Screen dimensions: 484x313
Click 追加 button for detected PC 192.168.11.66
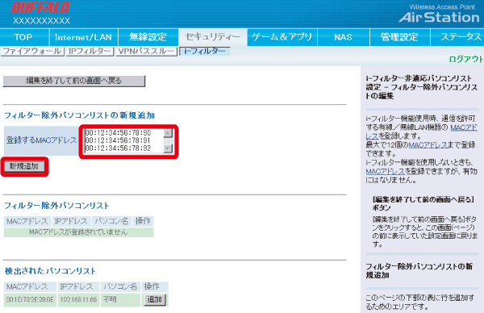154,300
